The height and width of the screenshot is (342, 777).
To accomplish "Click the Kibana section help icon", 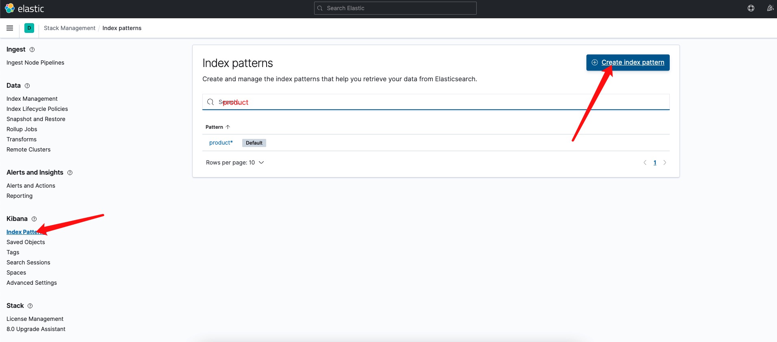I will pos(34,219).
